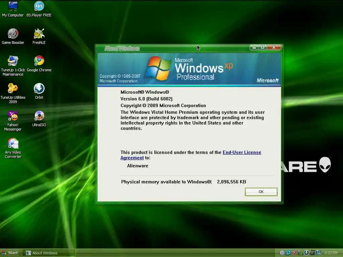The width and height of the screenshot is (343, 257).
Task: Maximize the About Windows dialog
Action: 263,47
